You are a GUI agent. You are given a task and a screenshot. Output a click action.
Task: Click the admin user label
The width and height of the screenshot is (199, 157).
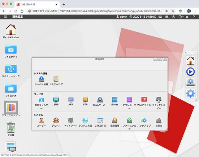(x=122, y=17)
